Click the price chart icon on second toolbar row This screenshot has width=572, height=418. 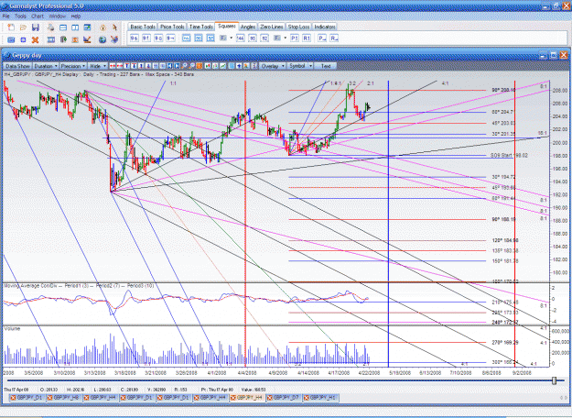coord(87,39)
